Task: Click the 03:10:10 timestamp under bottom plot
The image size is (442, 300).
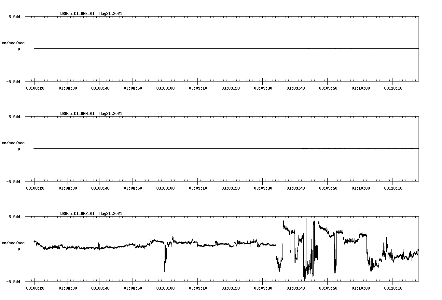Action: (x=393, y=287)
